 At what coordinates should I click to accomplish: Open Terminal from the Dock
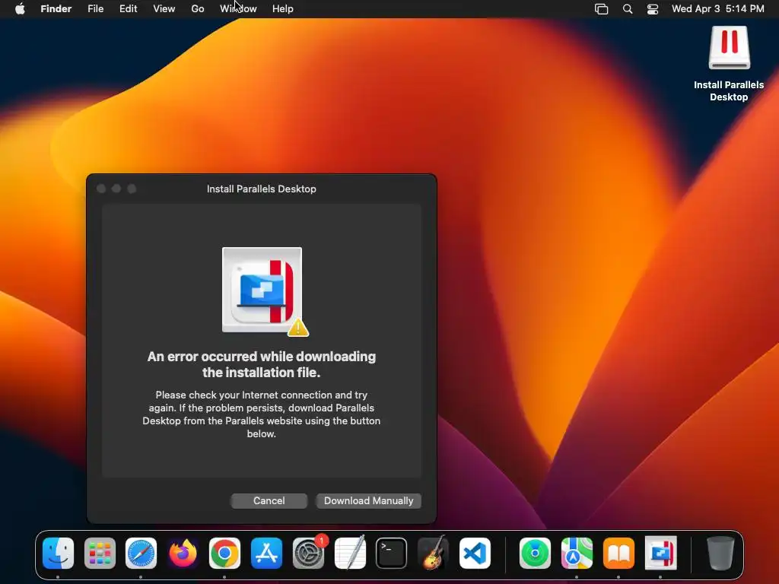tap(392, 553)
